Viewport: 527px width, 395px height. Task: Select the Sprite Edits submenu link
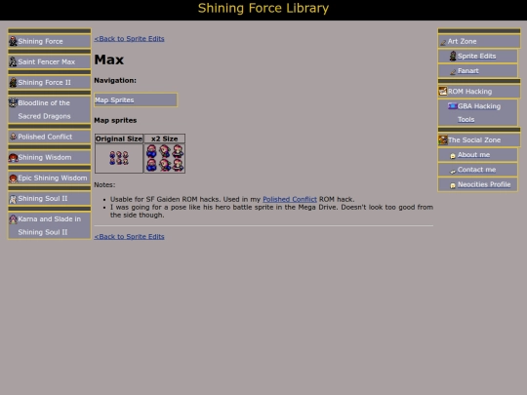click(x=476, y=57)
